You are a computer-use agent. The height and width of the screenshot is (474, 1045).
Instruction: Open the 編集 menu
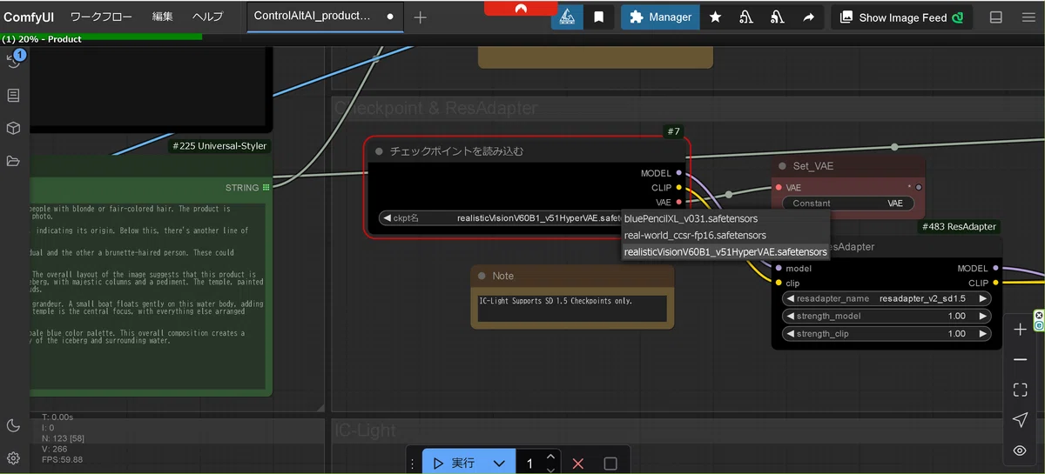click(162, 17)
